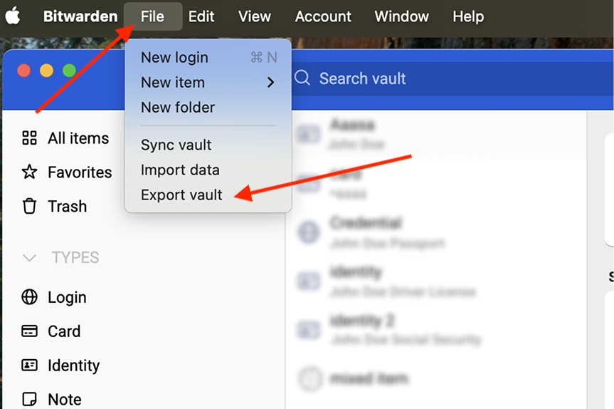Choose Import data from the menu
Screen dimensions: 614x409
point(208,170)
